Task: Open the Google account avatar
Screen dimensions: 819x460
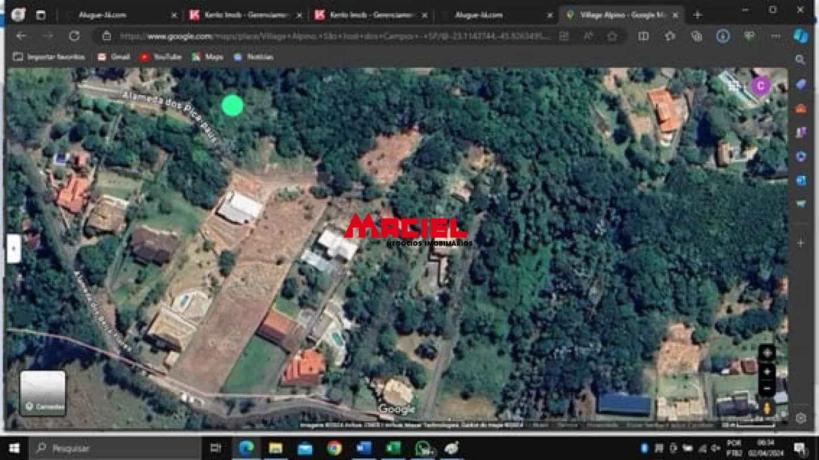Action: [760, 86]
